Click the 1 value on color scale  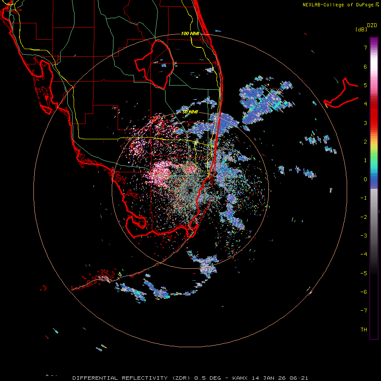click(x=365, y=160)
